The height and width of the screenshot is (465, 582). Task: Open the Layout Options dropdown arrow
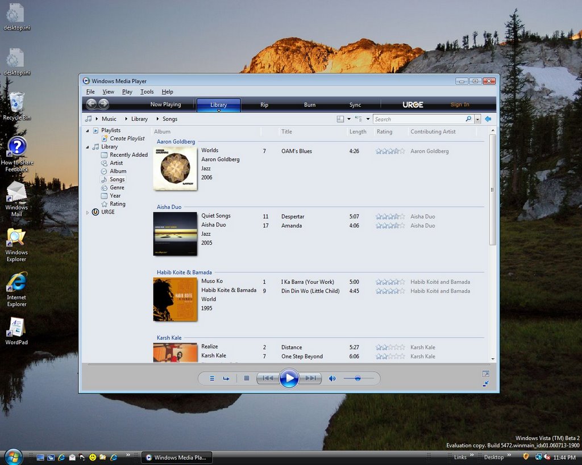[349, 119]
